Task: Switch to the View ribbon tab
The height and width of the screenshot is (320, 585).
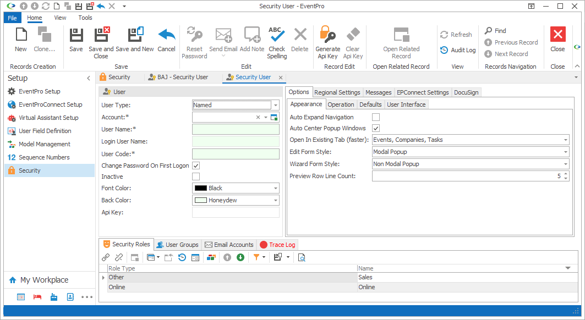Action: click(60, 18)
